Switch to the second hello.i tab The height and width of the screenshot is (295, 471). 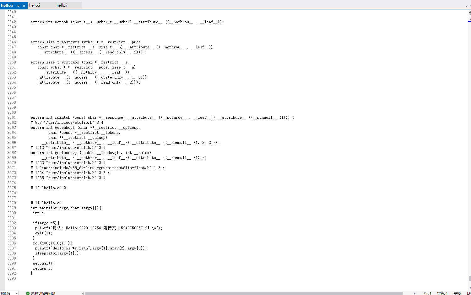pyautogui.click(x=35, y=5)
